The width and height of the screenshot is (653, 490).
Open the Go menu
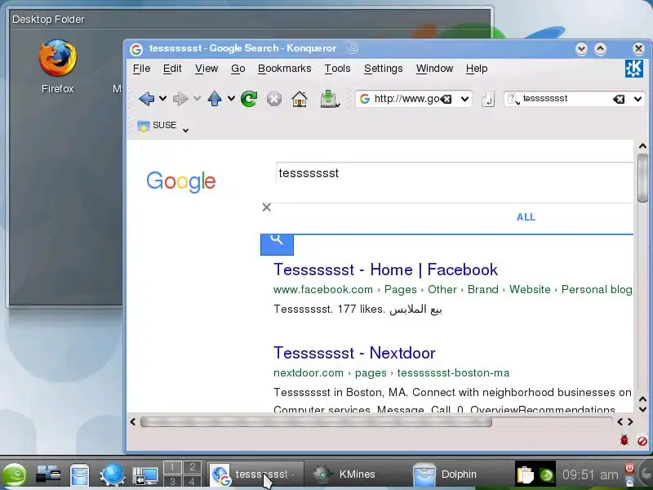coord(238,69)
